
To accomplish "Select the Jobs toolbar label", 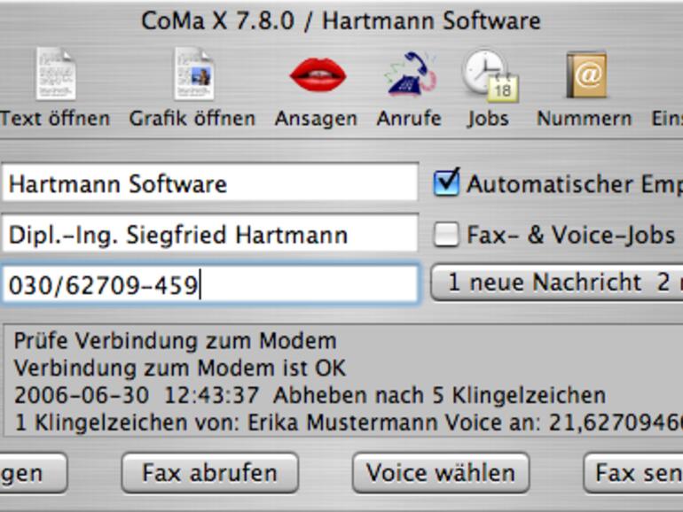I will (x=488, y=119).
